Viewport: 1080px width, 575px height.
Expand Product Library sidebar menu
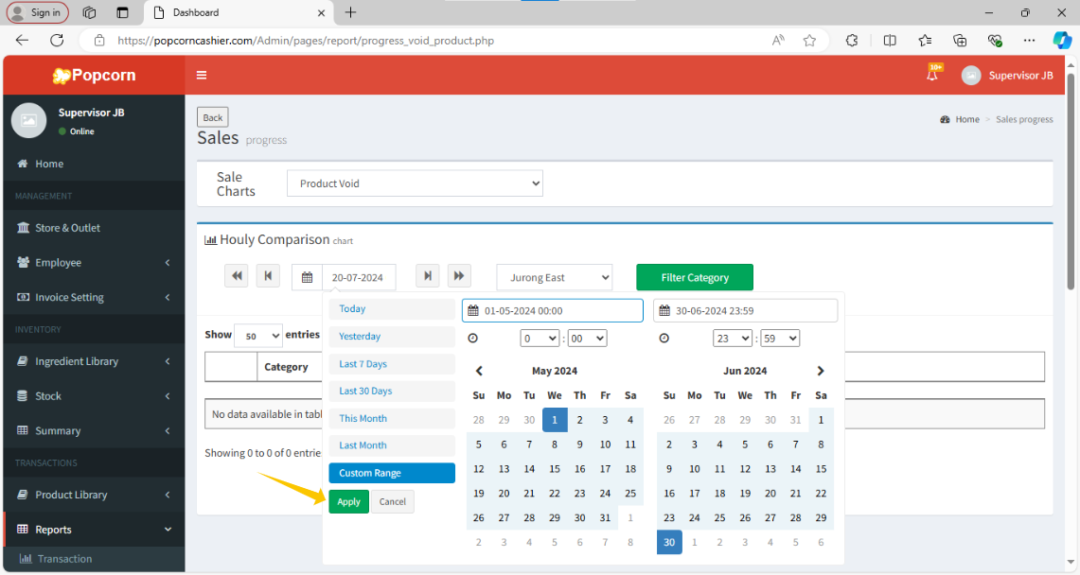click(x=94, y=495)
